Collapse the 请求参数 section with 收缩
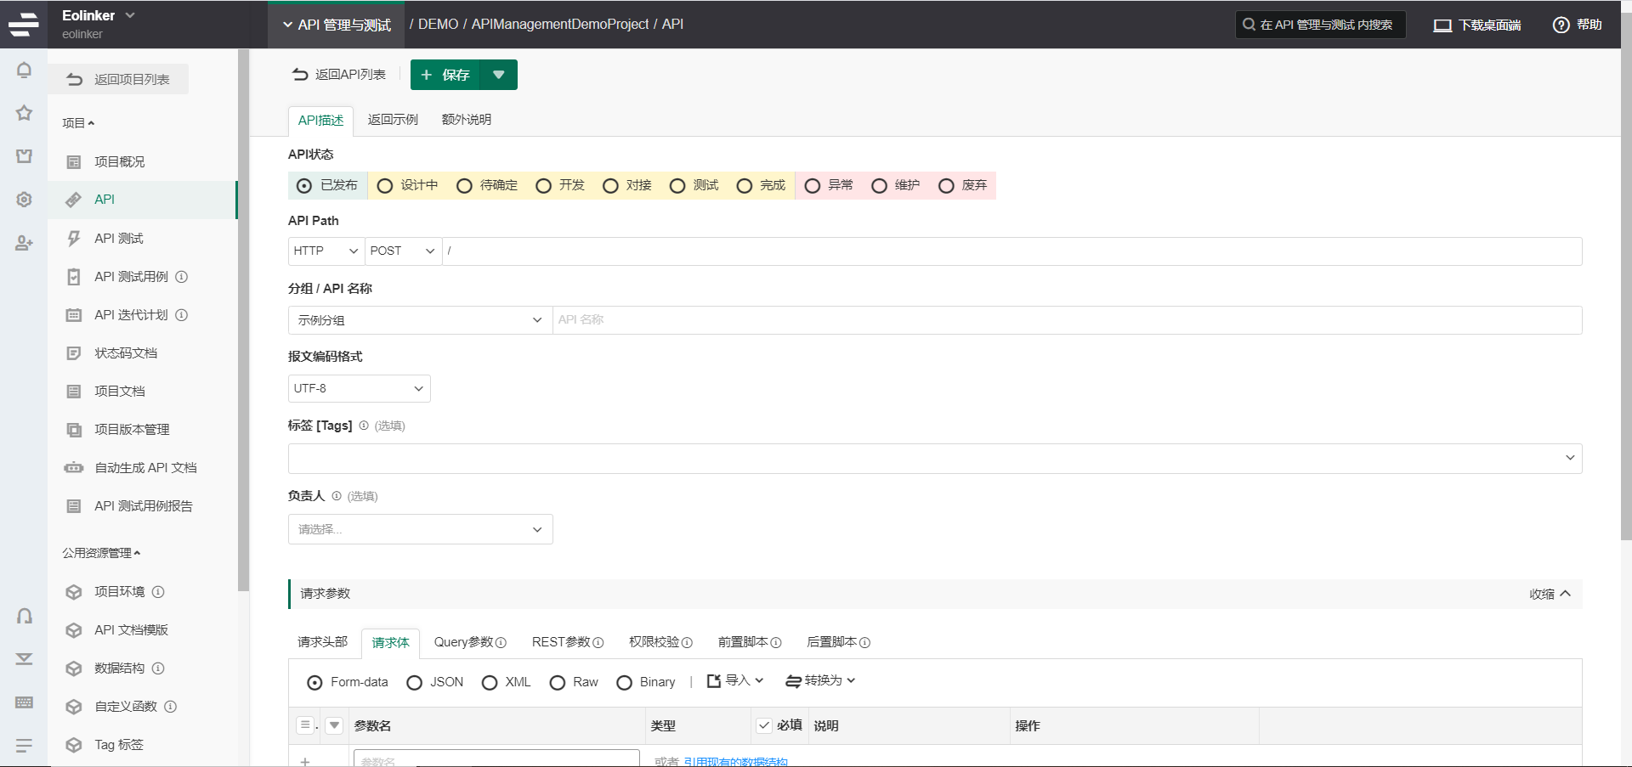The height and width of the screenshot is (767, 1632). pyautogui.click(x=1550, y=594)
